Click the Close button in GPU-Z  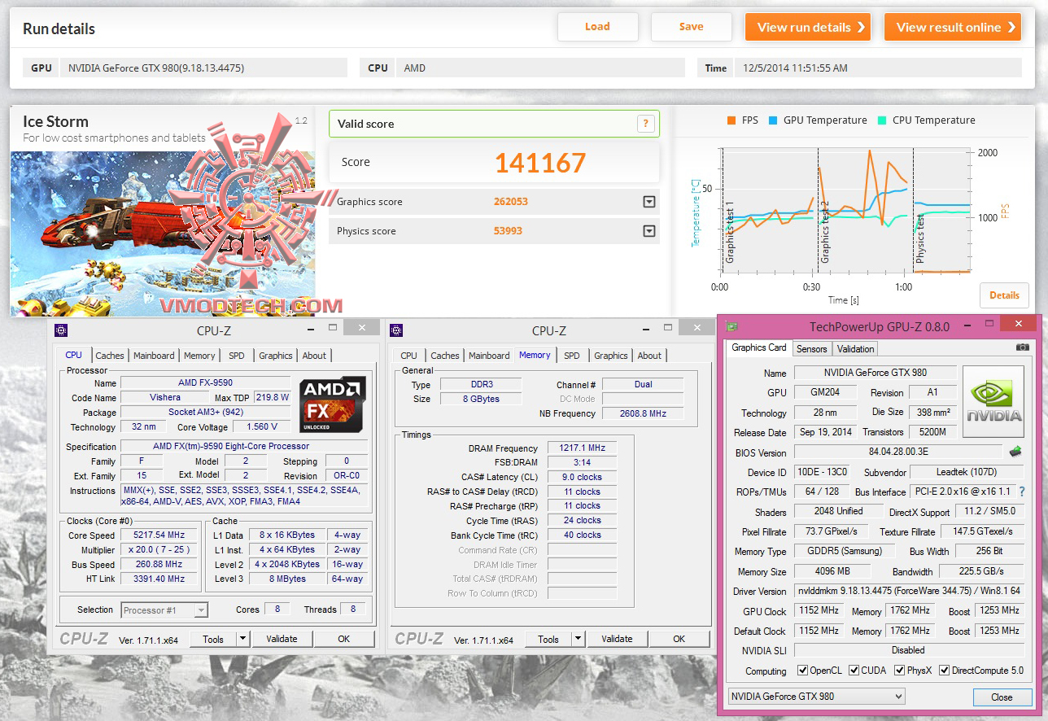(x=1002, y=697)
